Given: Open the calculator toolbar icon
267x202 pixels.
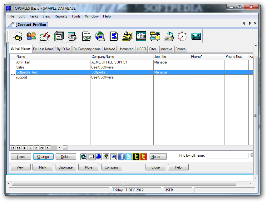Looking at the screenshot, I should 196,37.
